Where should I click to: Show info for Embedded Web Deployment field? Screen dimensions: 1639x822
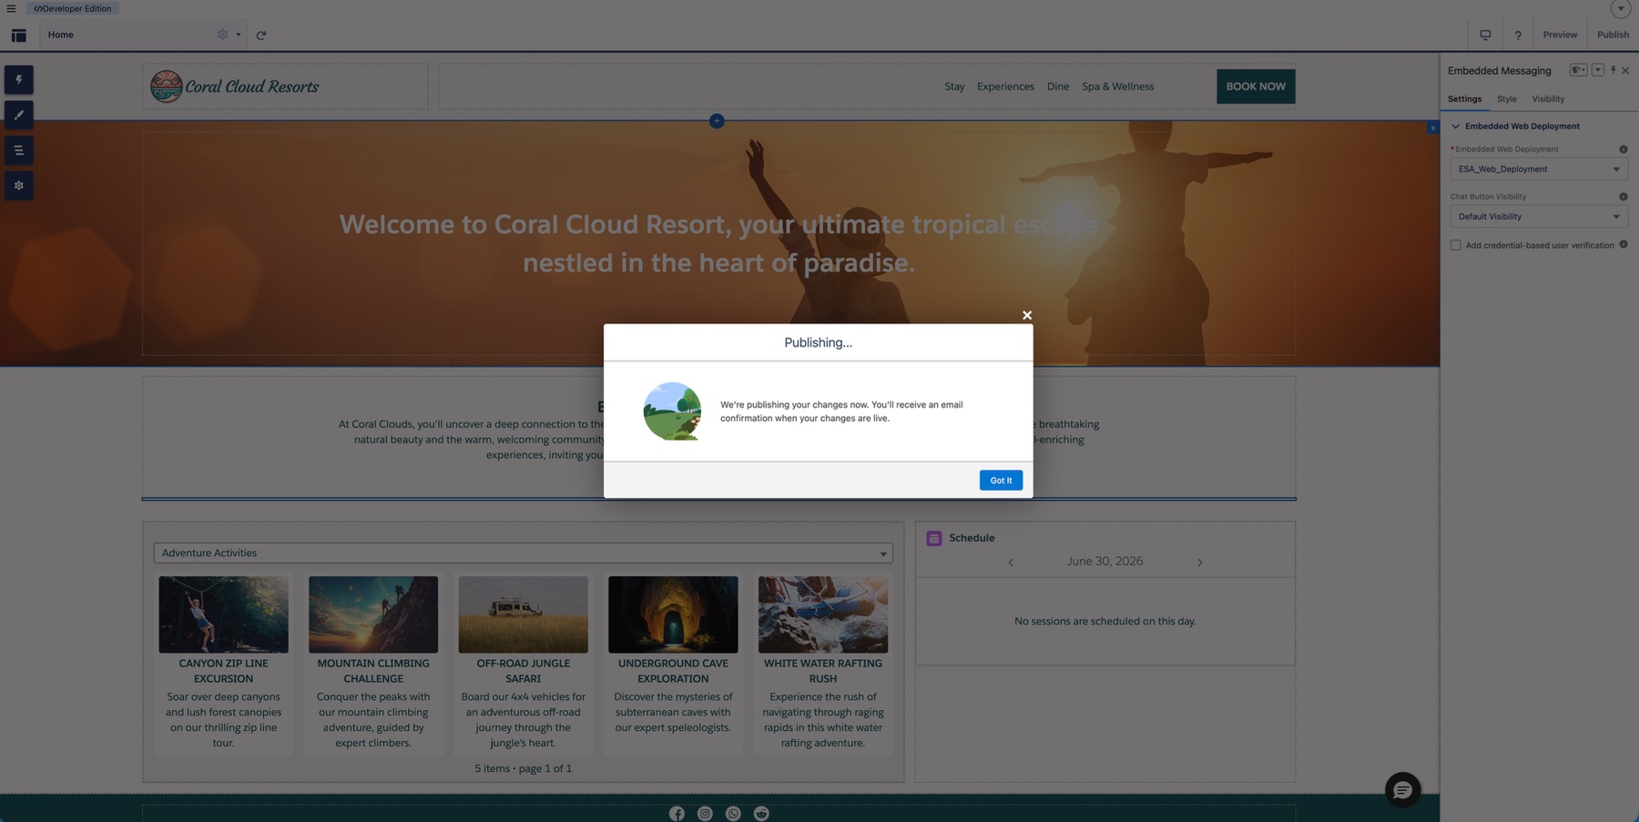1623,149
